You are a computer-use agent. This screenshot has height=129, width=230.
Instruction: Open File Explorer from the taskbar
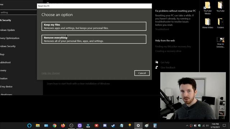[x=38, y=125]
